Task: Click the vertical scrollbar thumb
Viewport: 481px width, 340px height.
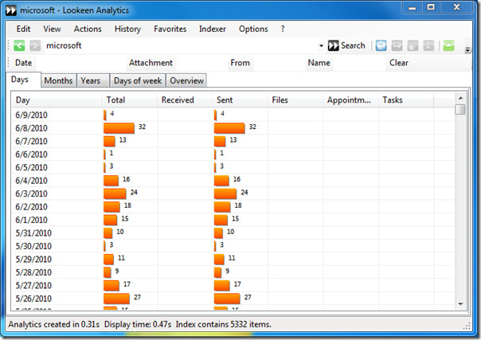Action: pos(460,109)
